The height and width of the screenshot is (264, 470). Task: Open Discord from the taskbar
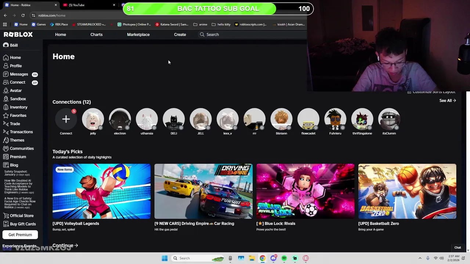tap(273, 258)
